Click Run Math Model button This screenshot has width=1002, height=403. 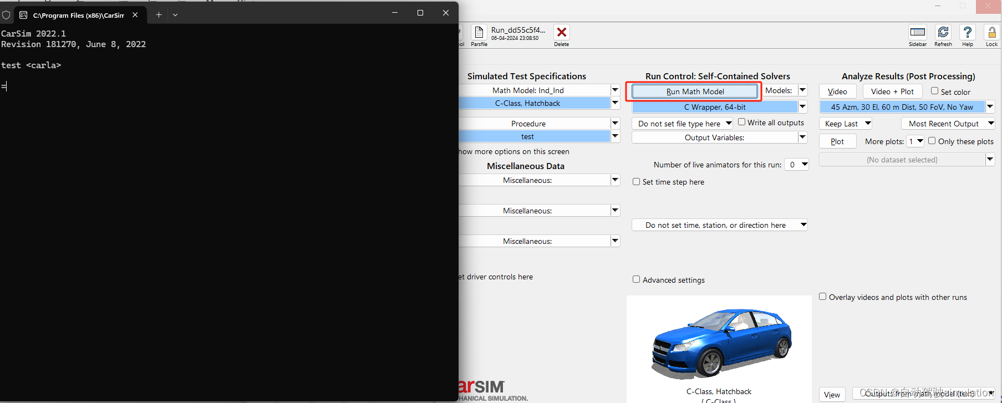[695, 91]
